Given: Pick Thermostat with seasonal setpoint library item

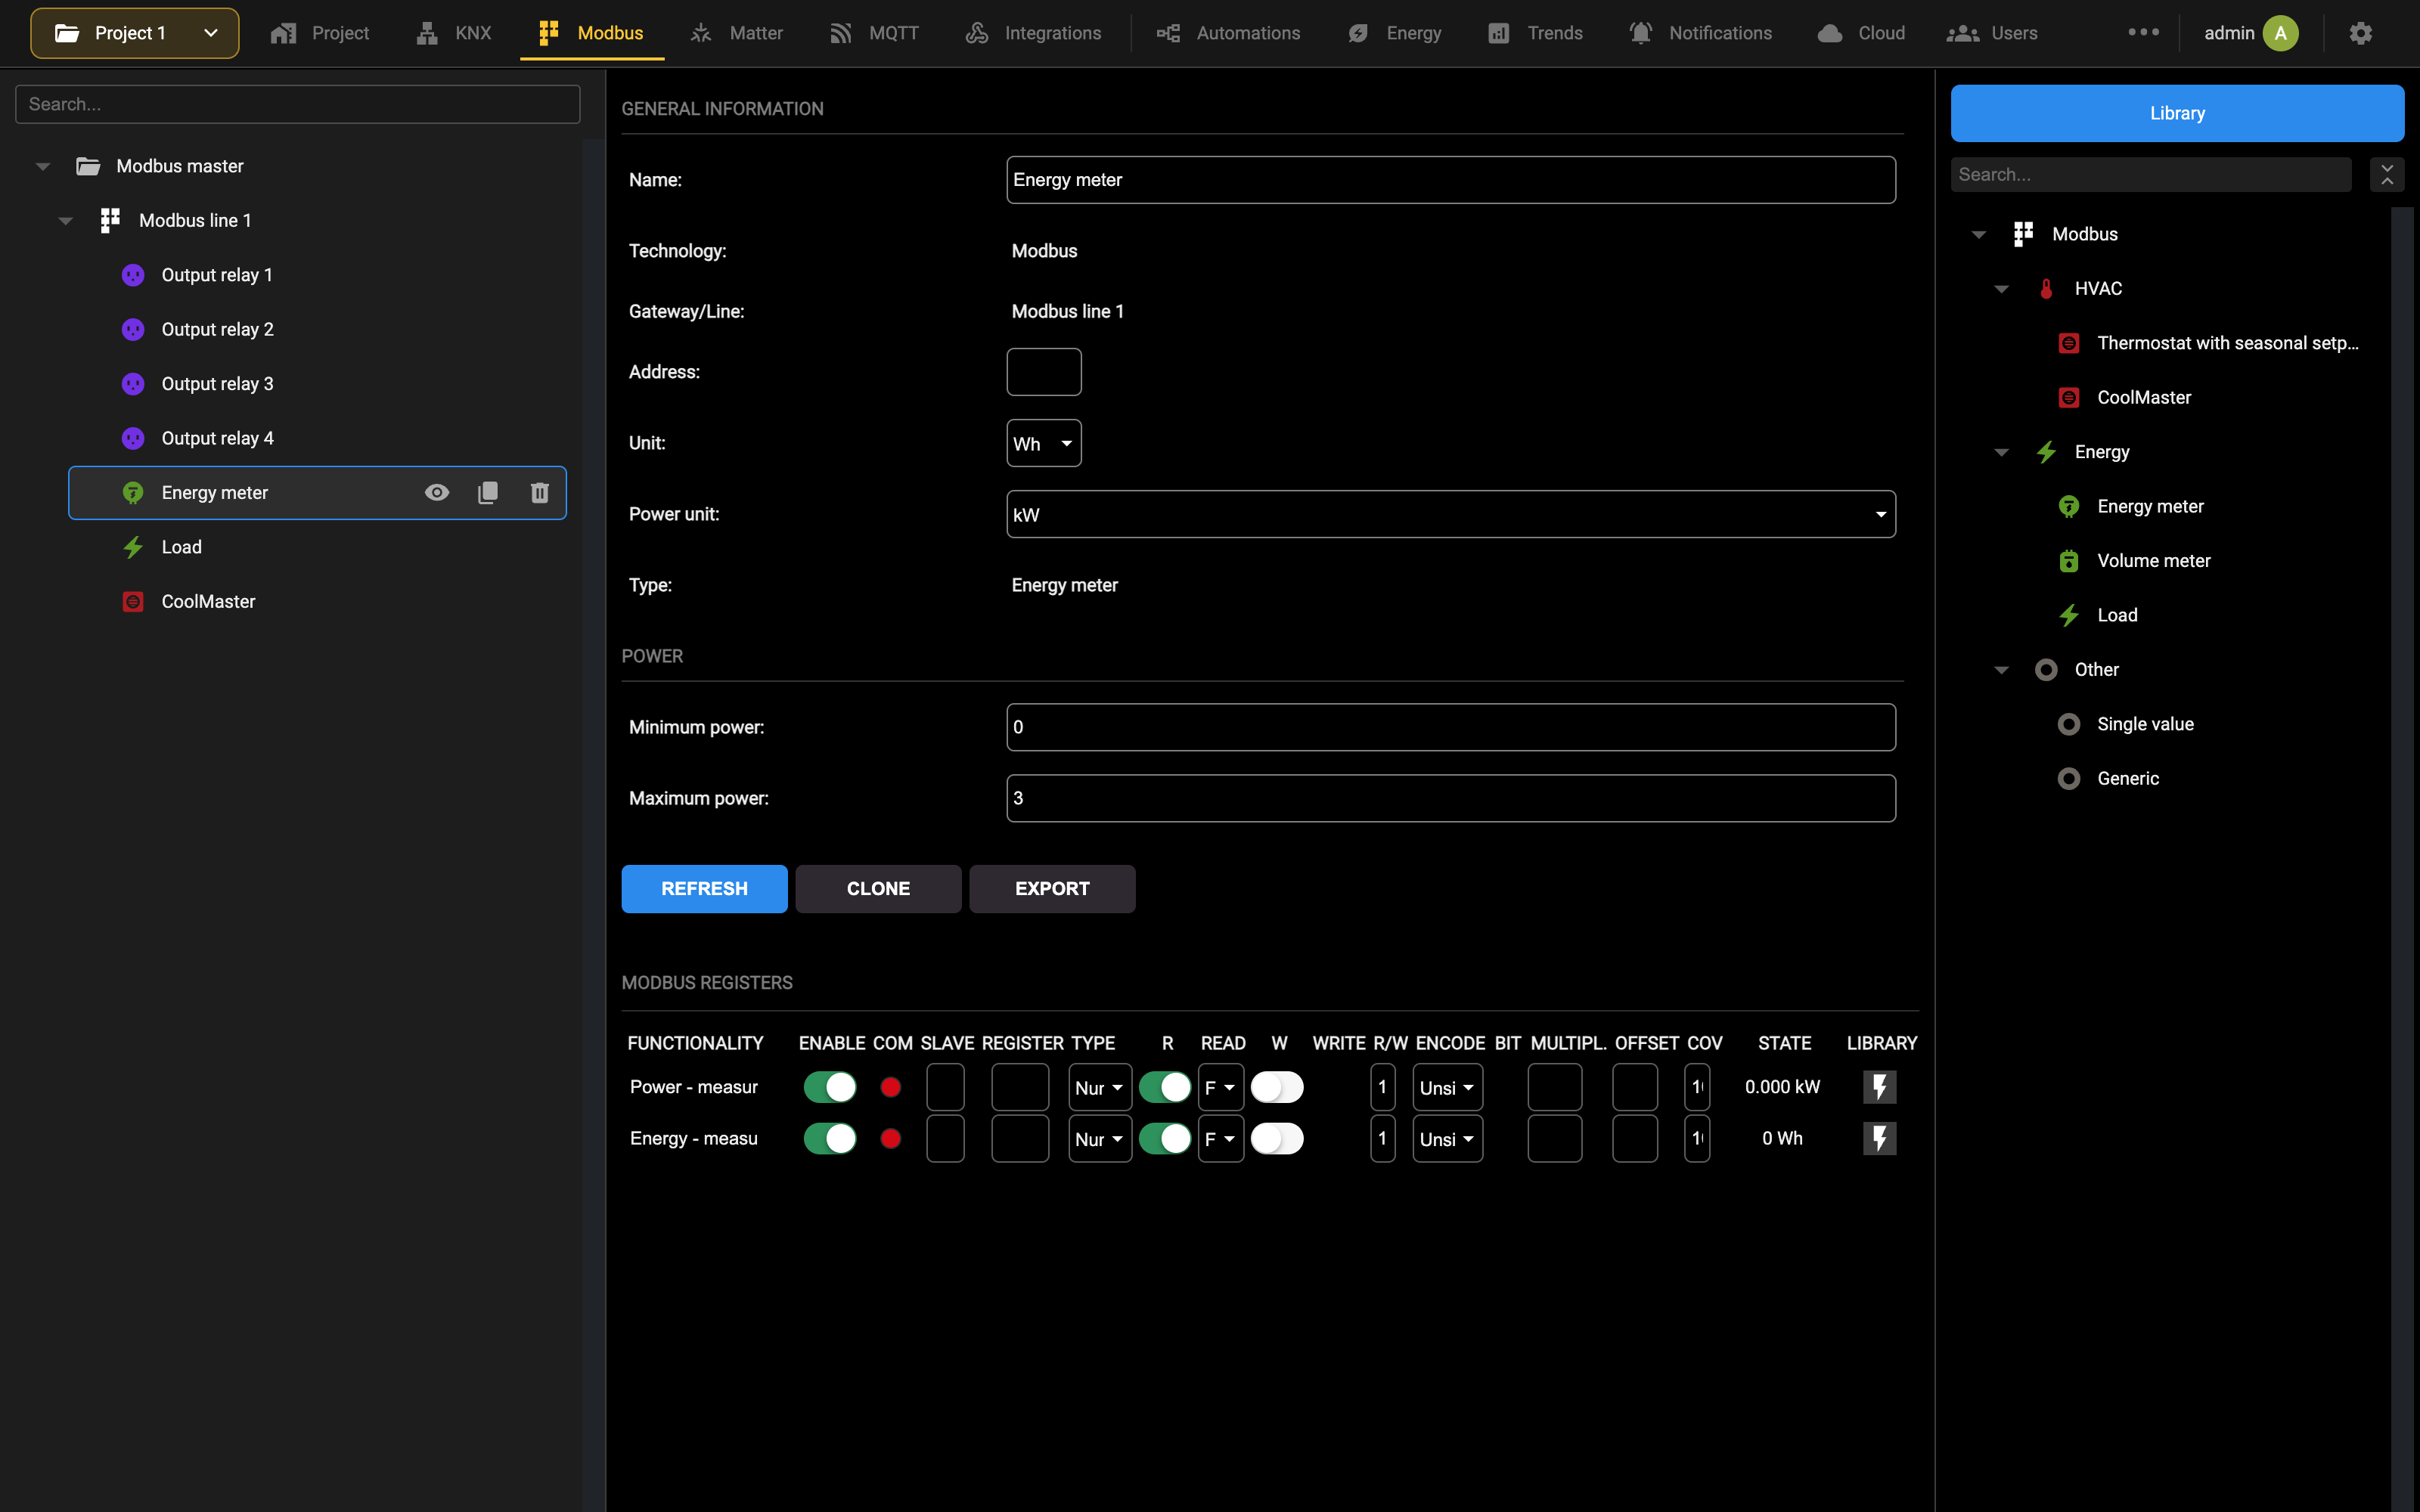Looking at the screenshot, I should click(x=2227, y=343).
